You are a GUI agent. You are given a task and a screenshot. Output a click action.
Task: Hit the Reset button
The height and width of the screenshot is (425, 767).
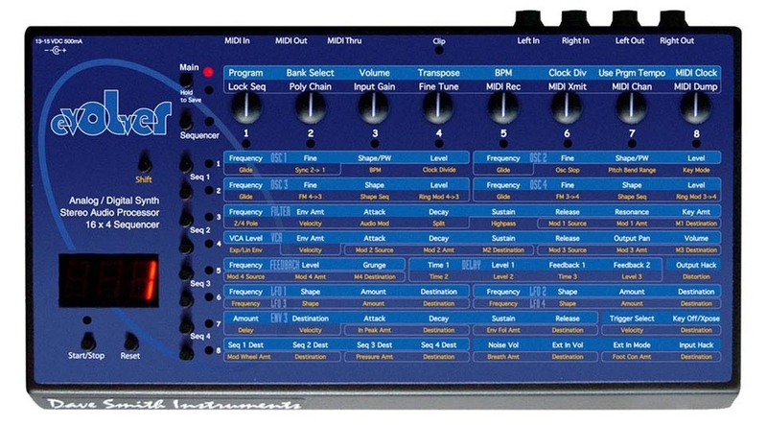(130, 342)
